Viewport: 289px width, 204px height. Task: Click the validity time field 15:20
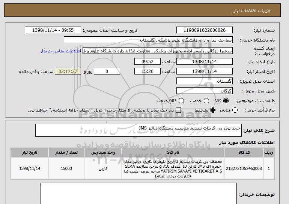pos(148,71)
